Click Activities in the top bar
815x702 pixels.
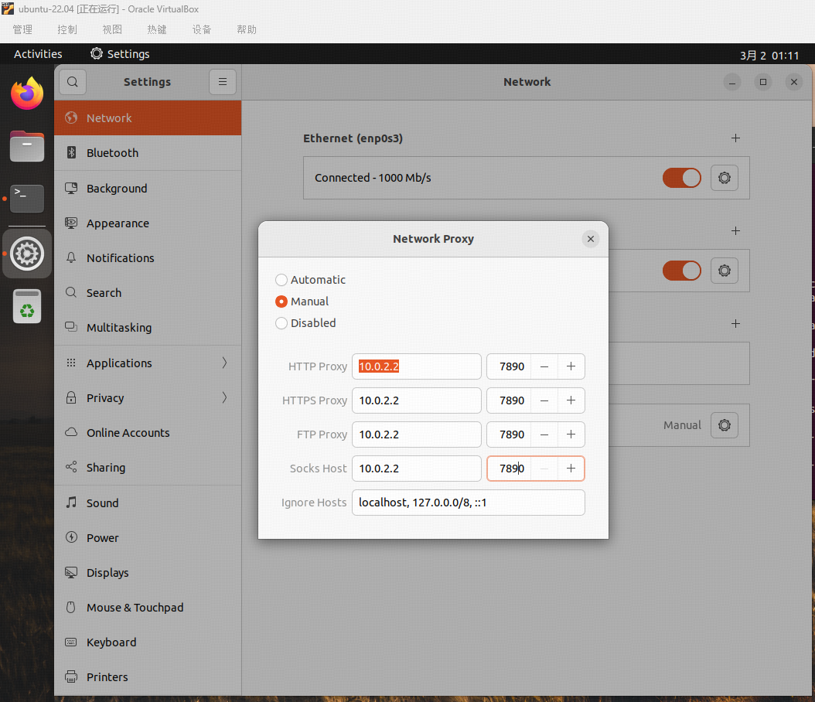[x=38, y=54]
